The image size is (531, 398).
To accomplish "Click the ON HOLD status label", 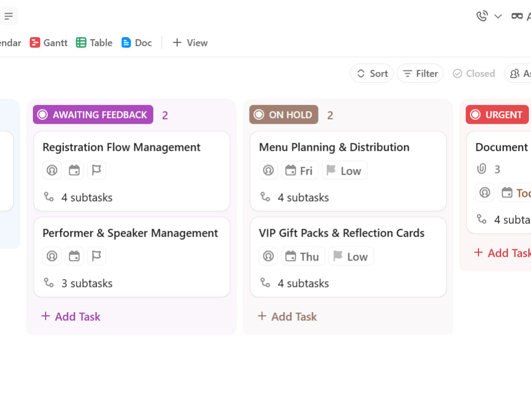I will coord(284,115).
